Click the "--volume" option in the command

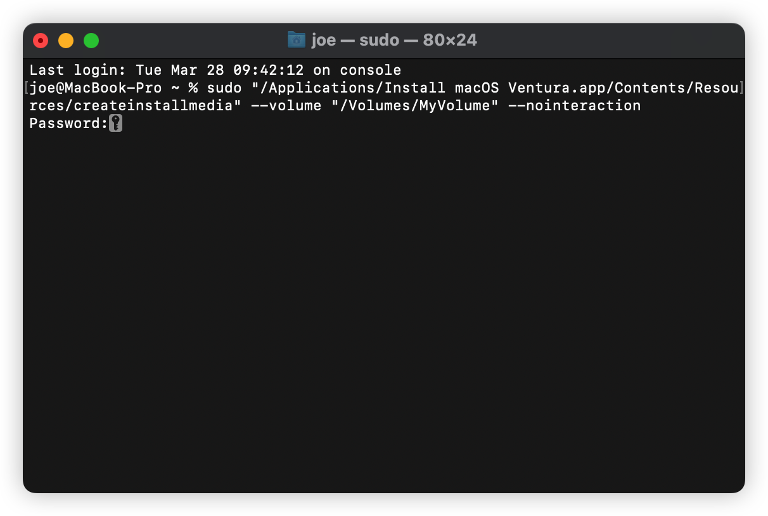pos(286,105)
